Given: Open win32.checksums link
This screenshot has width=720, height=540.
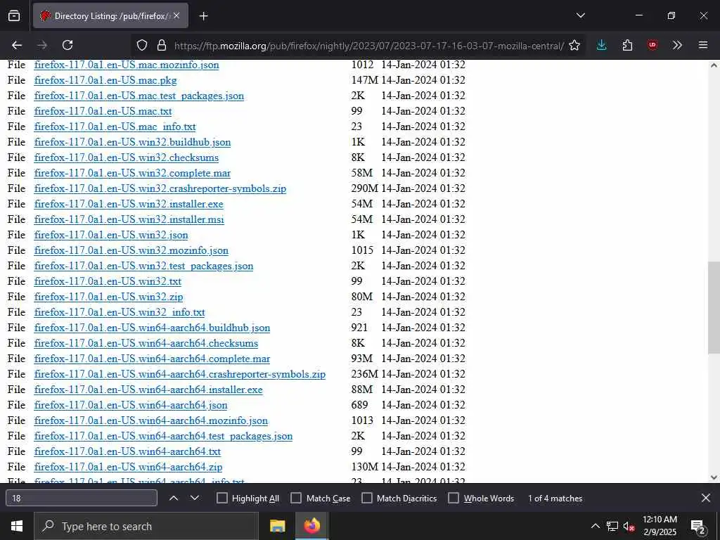Looking at the screenshot, I should tap(127, 157).
